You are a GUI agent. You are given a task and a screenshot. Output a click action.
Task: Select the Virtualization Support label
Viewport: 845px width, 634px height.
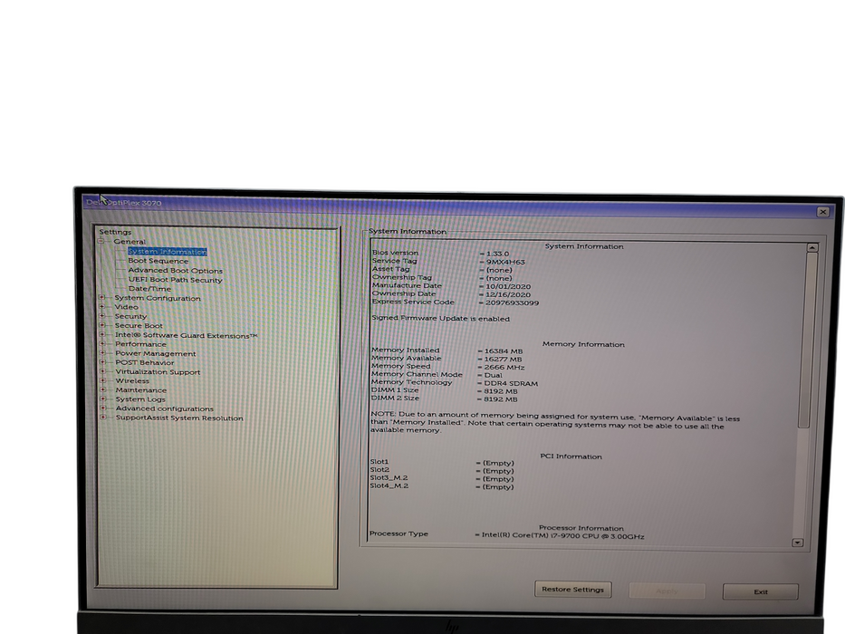point(158,372)
